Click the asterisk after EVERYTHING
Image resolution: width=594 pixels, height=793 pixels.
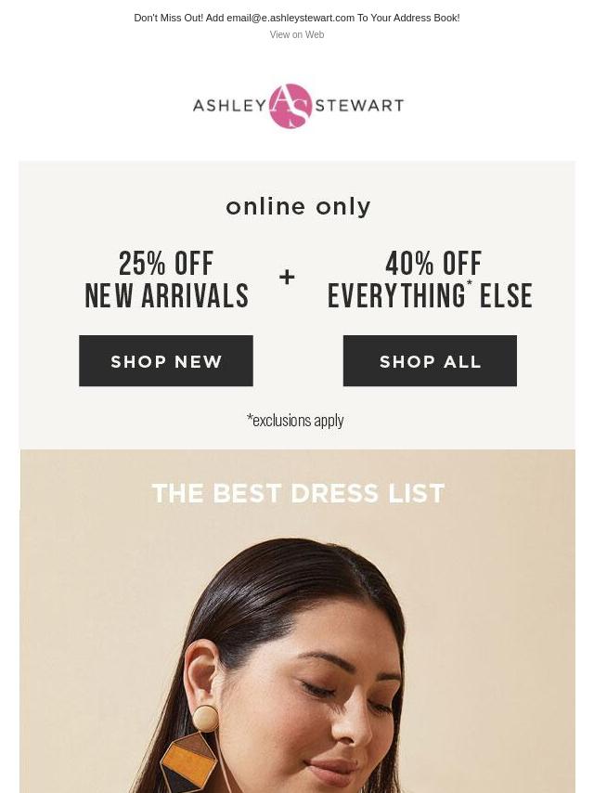pyautogui.click(x=470, y=284)
